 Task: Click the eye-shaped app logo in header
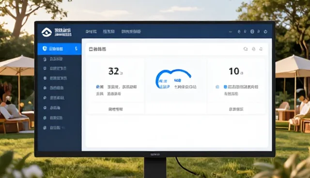46,32
